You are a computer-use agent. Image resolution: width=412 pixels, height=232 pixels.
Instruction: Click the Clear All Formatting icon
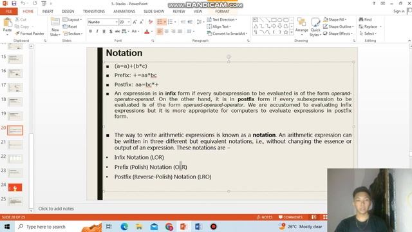click(x=151, y=22)
